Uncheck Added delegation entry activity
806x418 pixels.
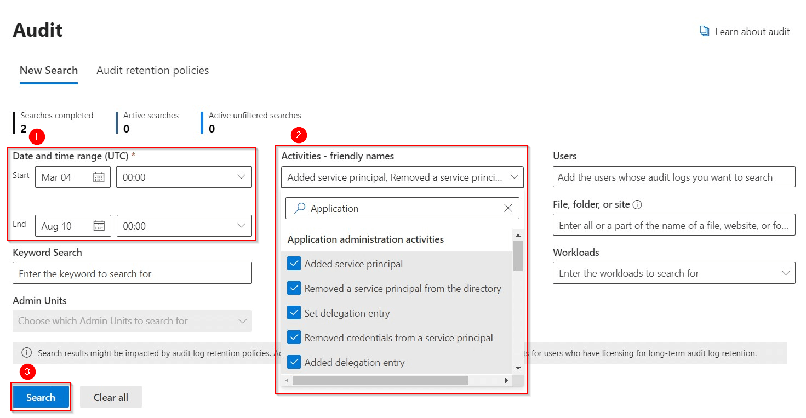click(x=294, y=362)
